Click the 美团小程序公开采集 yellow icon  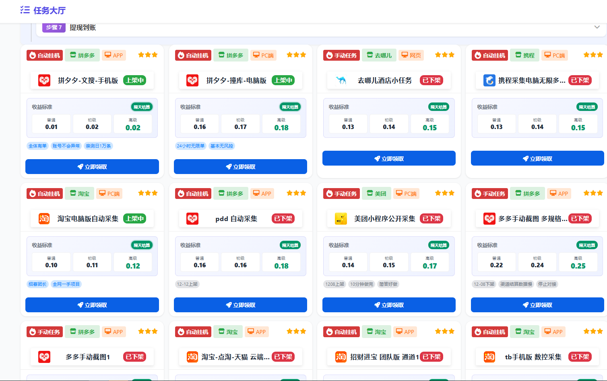click(x=341, y=219)
